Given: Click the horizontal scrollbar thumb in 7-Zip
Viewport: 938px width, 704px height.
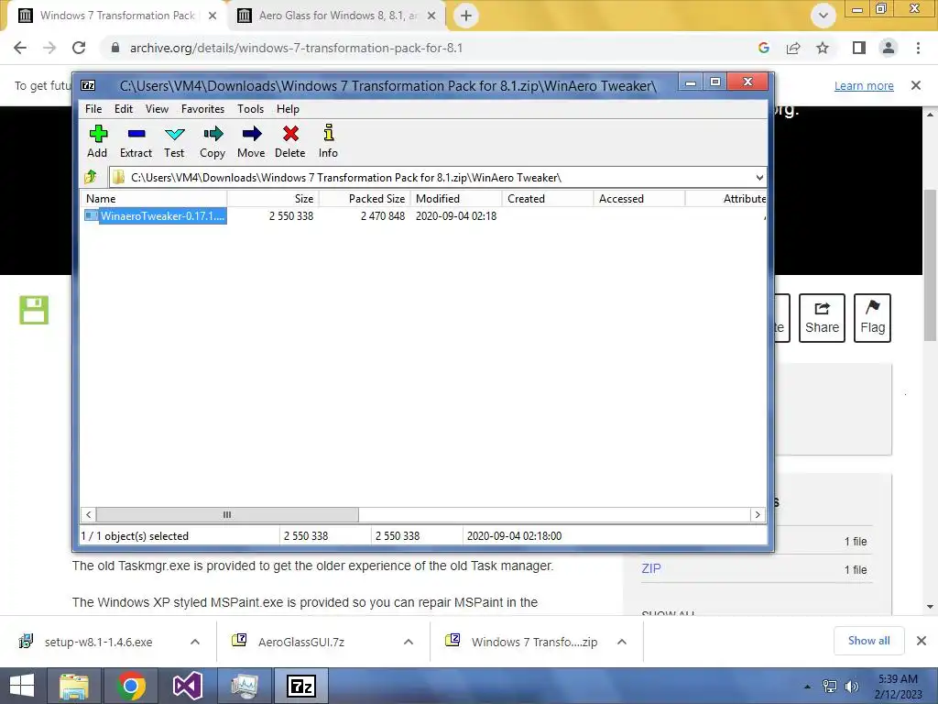Looking at the screenshot, I should pyautogui.click(x=227, y=515).
